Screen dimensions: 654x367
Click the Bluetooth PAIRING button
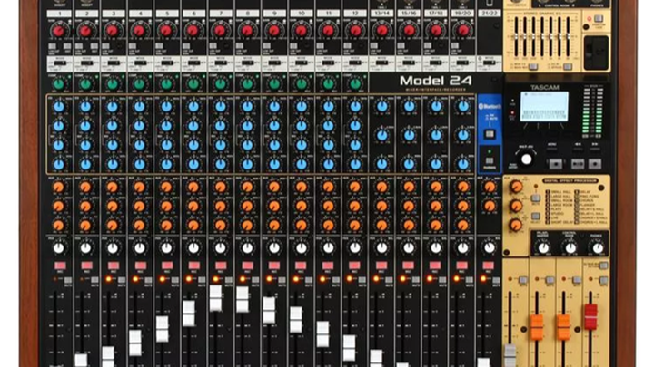490,161
